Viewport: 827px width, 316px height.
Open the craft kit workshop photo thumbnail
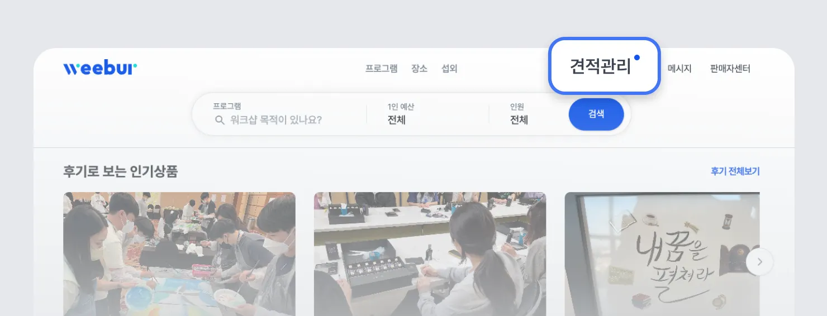tap(430, 254)
